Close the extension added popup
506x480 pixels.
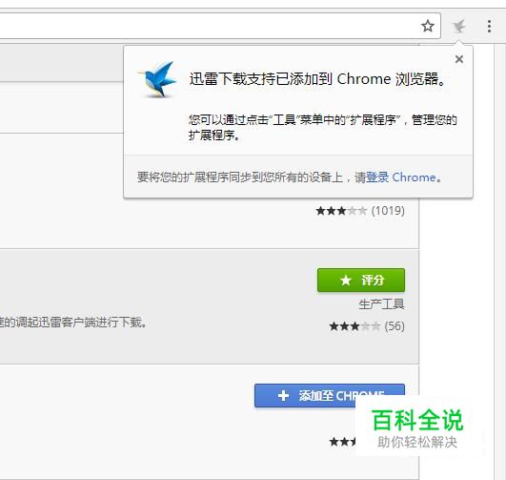tap(459, 59)
